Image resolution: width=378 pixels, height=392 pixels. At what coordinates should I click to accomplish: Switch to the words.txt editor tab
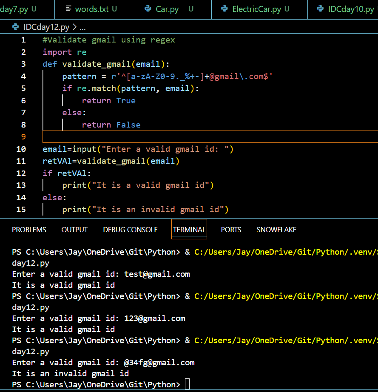point(95,9)
